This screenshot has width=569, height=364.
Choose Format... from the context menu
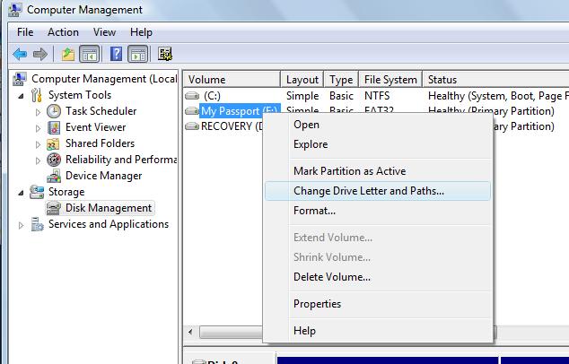pos(378,211)
